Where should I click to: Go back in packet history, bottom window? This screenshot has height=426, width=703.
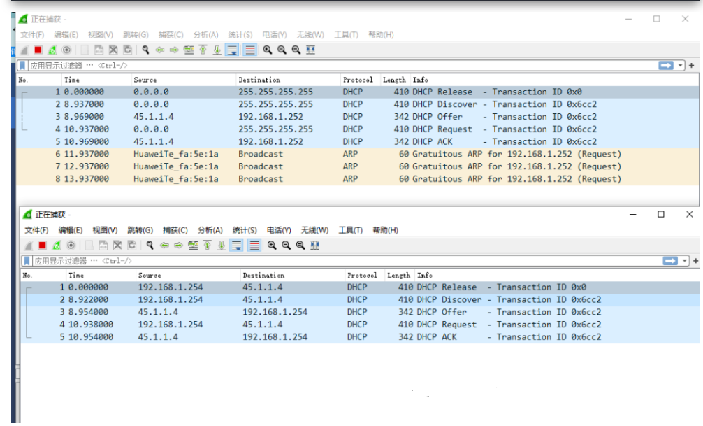pyautogui.click(x=164, y=245)
